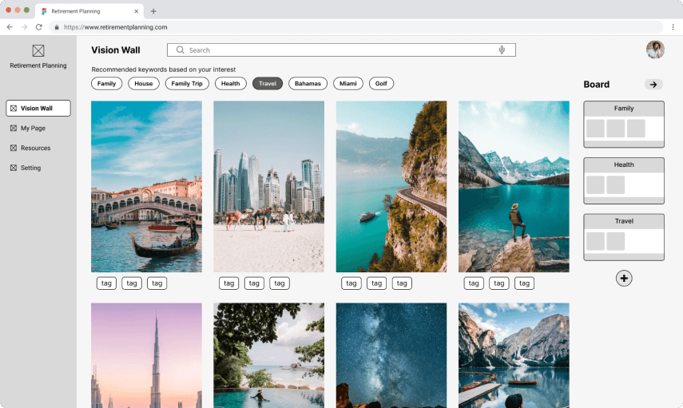Click the microphone icon in search bar
This screenshot has width=683, height=408.
(x=502, y=50)
